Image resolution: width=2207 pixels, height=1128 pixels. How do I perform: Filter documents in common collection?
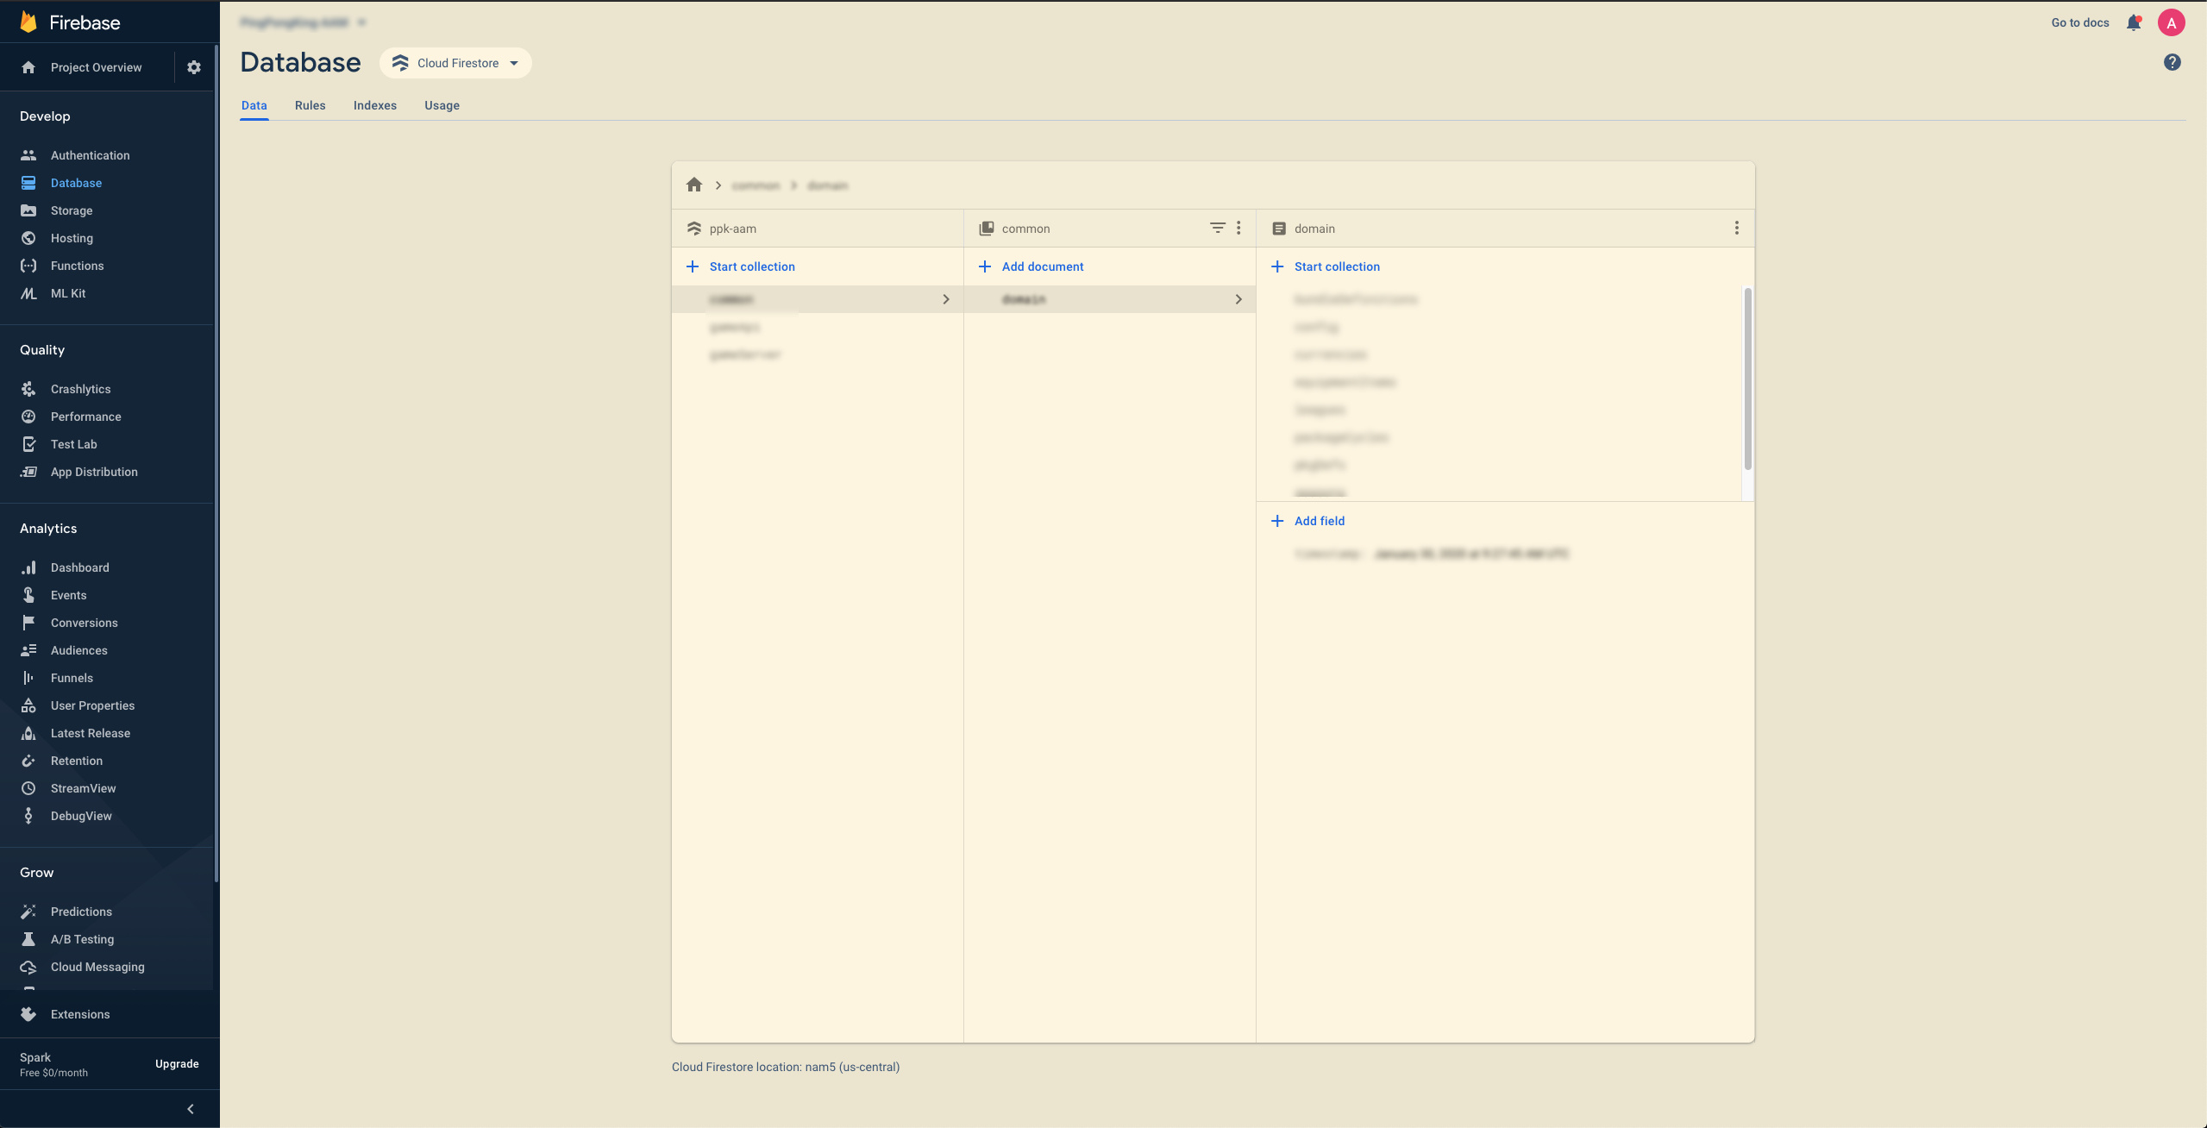coord(1218,228)
